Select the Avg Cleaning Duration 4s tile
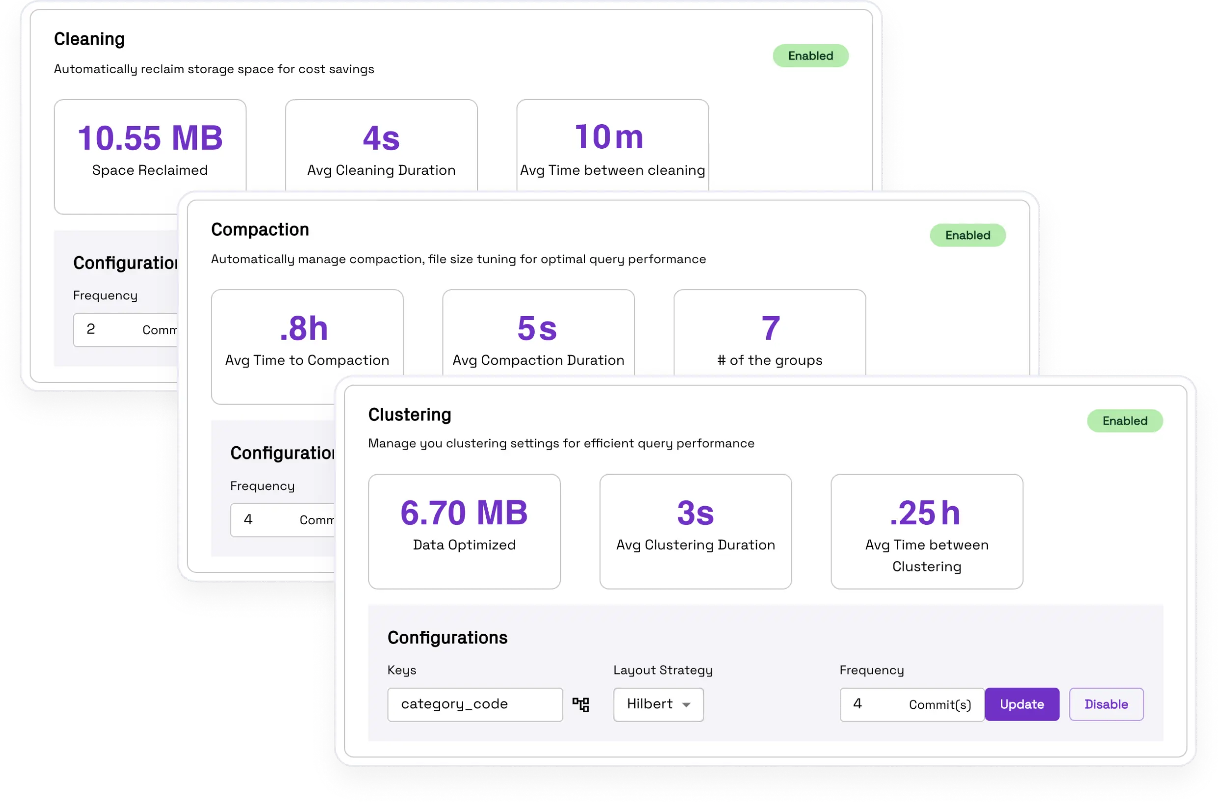The width and height of the screenshot is (1218, 807). 381,147
